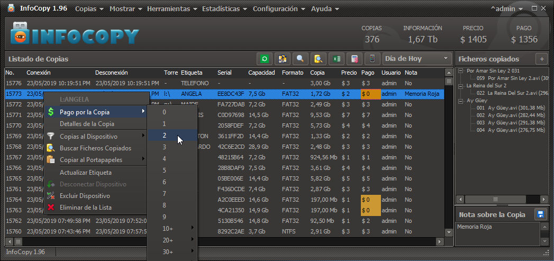This screenshot has width=554, height=261.
Task: Open the Mostrar menu
Action: click(x=126, y=9)
